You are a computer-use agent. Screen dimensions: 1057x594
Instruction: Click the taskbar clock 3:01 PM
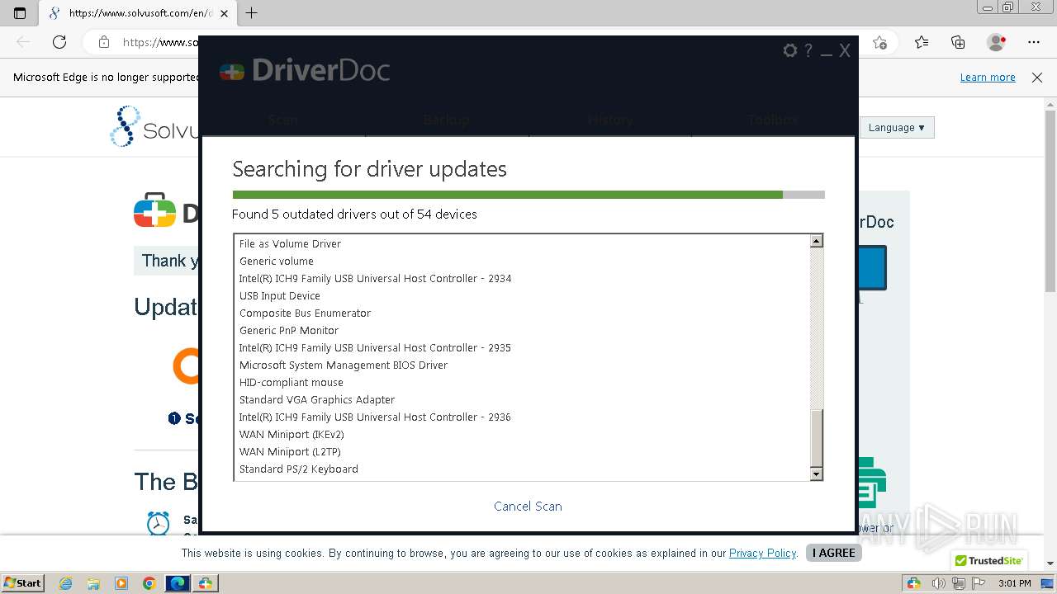pos(1014,583)
